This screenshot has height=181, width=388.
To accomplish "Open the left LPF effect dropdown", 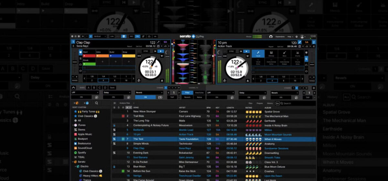I will [x=84, y=92].
